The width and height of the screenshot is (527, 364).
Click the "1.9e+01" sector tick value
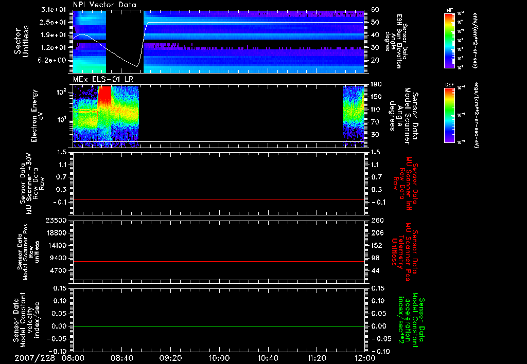point(53,35)
